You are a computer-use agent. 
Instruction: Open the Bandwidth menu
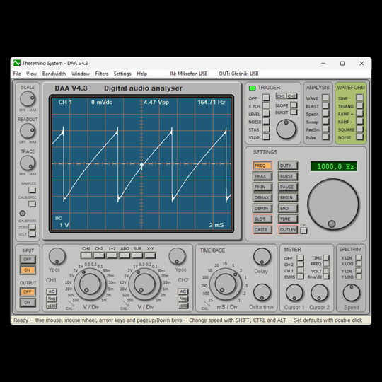click(x=54, y=74)
